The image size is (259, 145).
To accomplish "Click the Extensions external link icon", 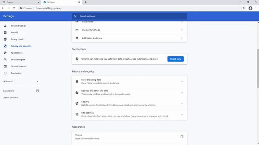I will (37, 91).
